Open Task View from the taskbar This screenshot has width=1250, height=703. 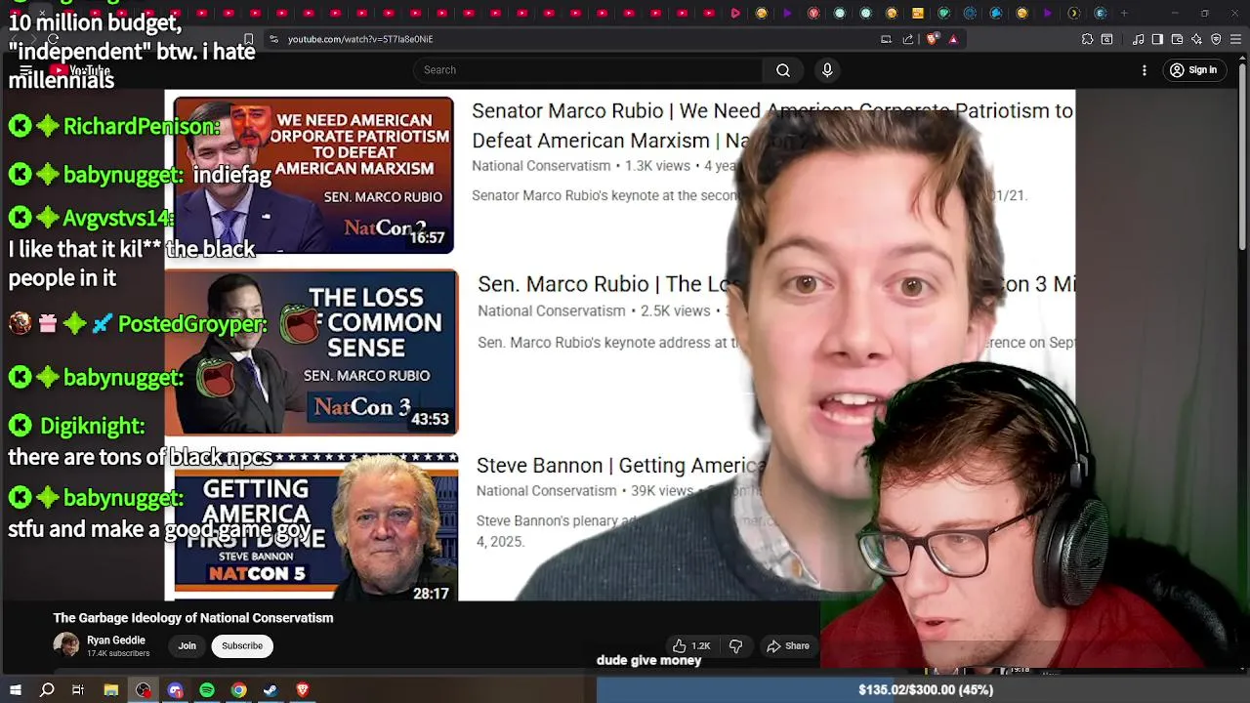coord(78,690)
